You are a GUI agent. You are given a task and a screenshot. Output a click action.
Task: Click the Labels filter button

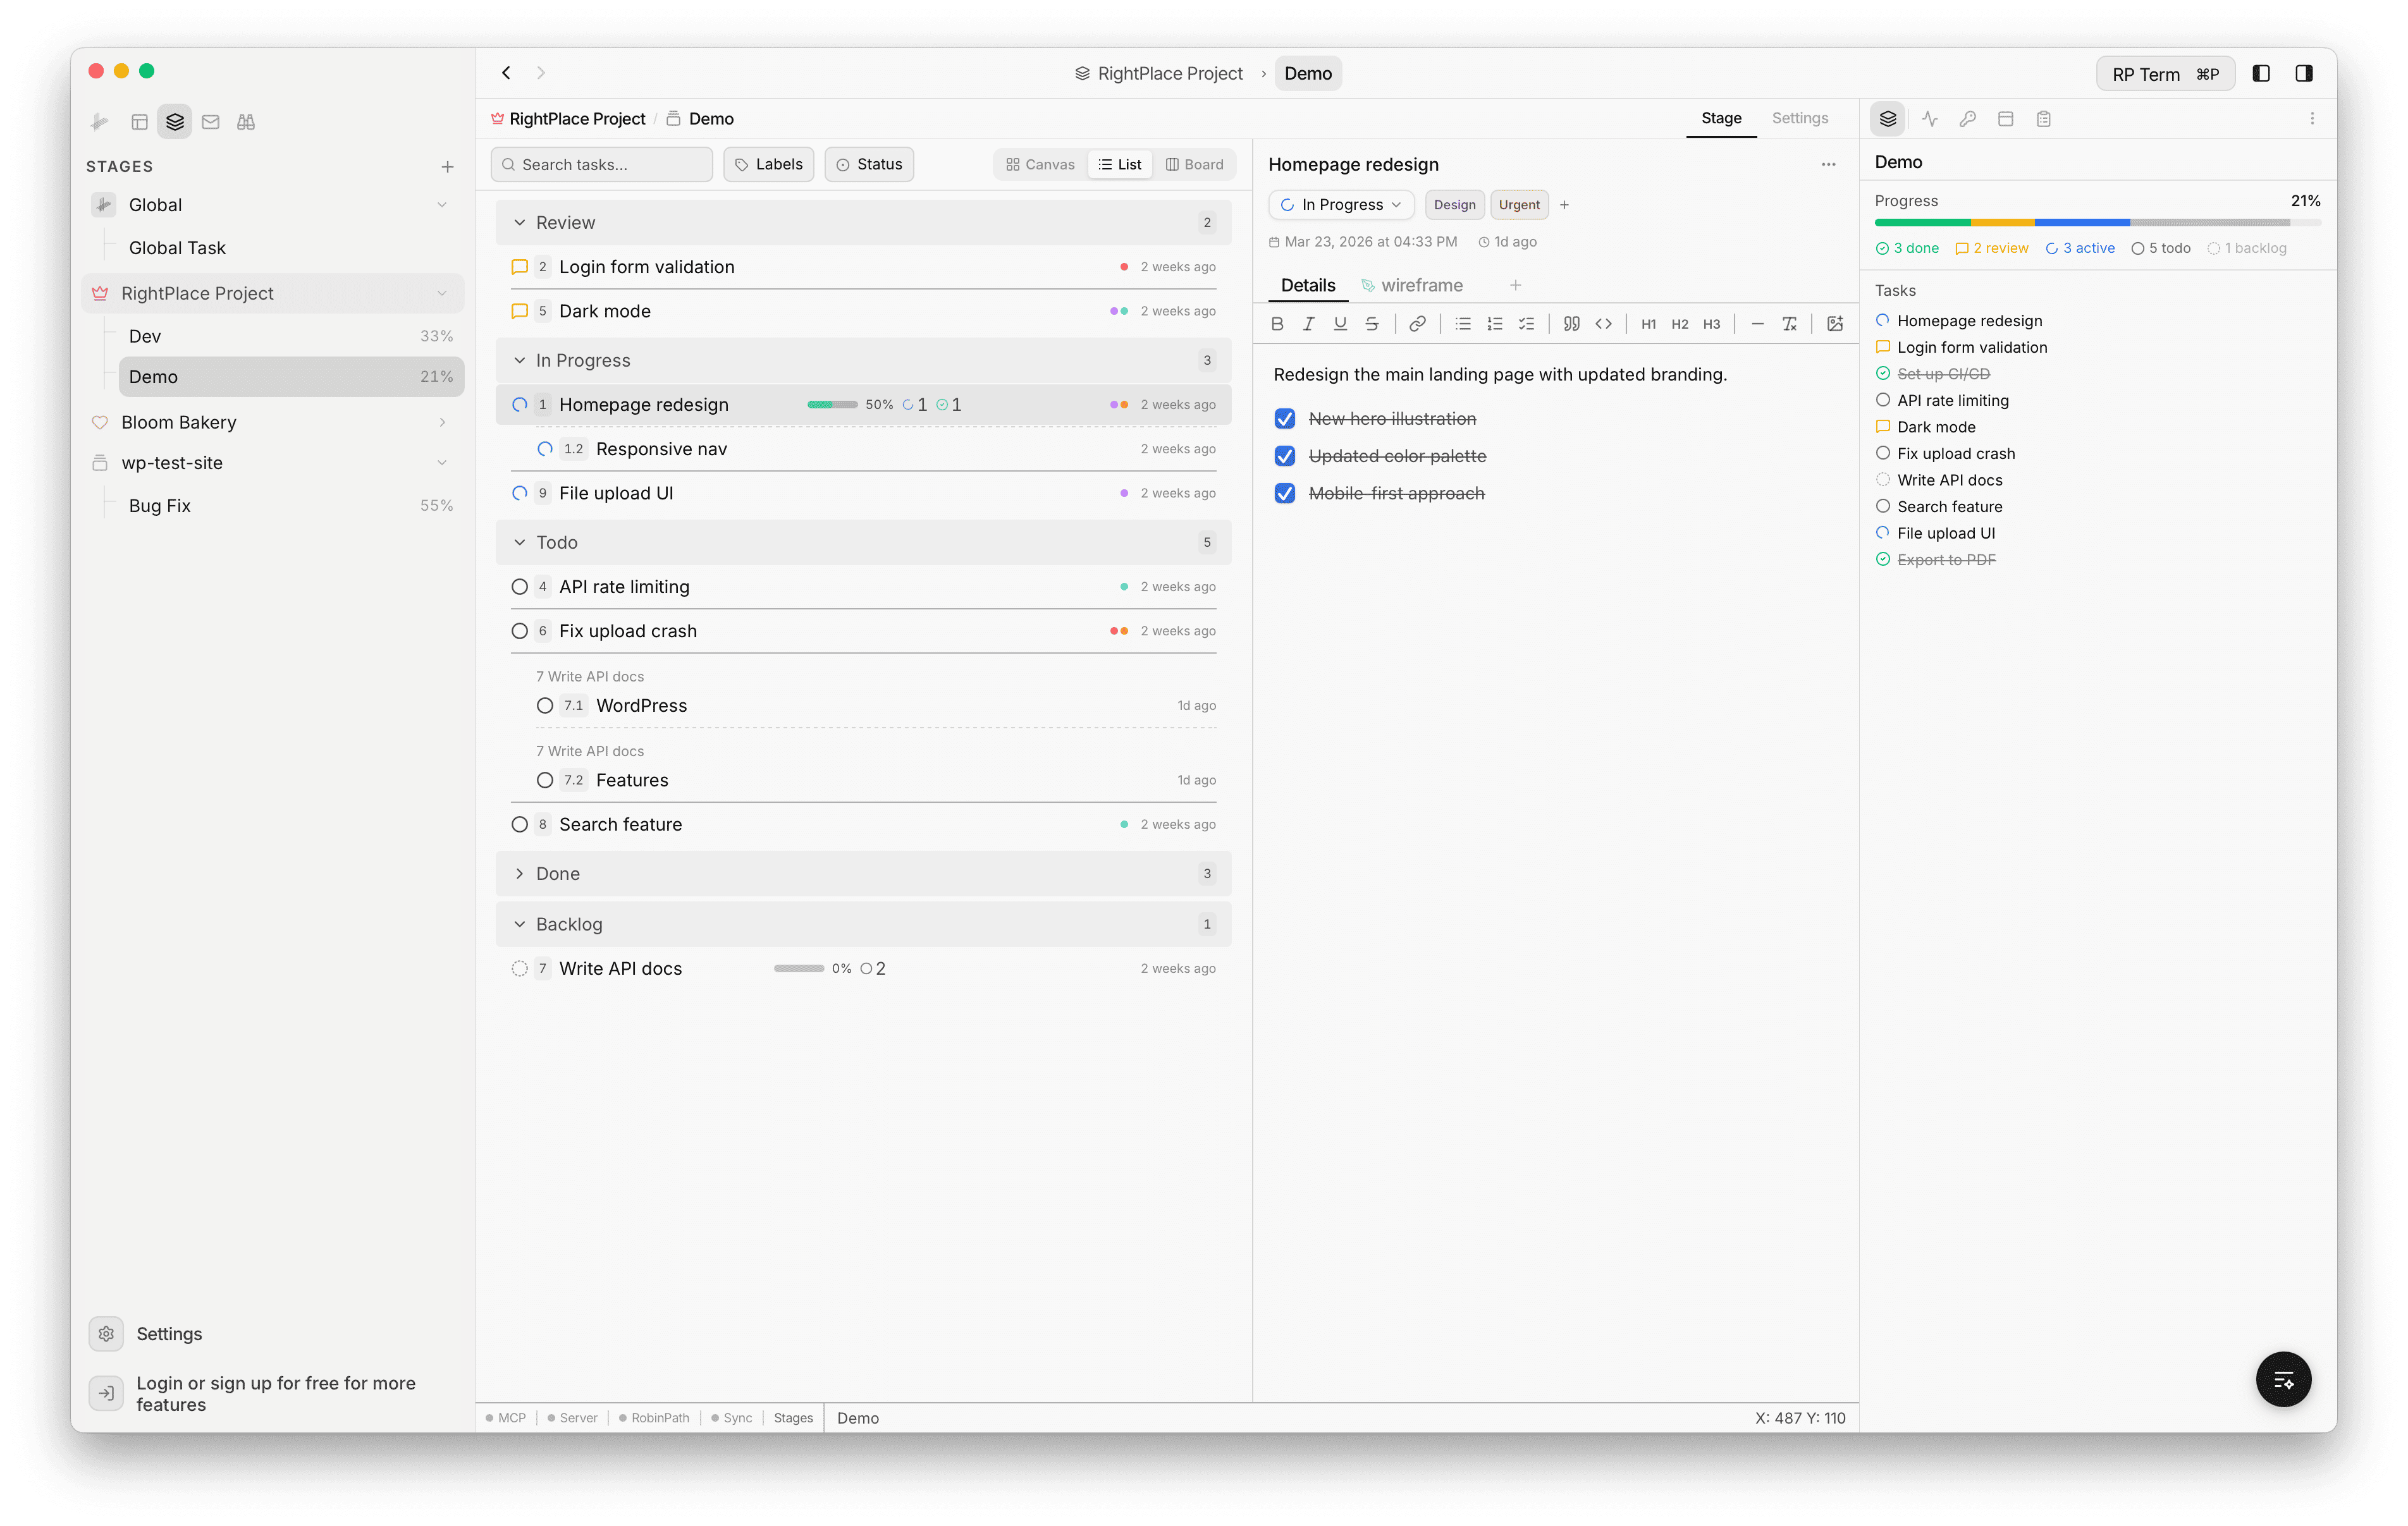pos(768,164)
